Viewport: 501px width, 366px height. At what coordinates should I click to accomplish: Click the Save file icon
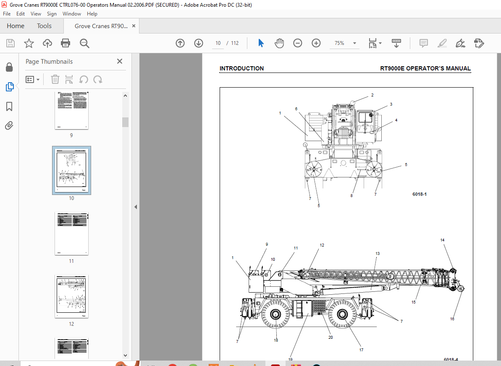click(x=10, y=43)
